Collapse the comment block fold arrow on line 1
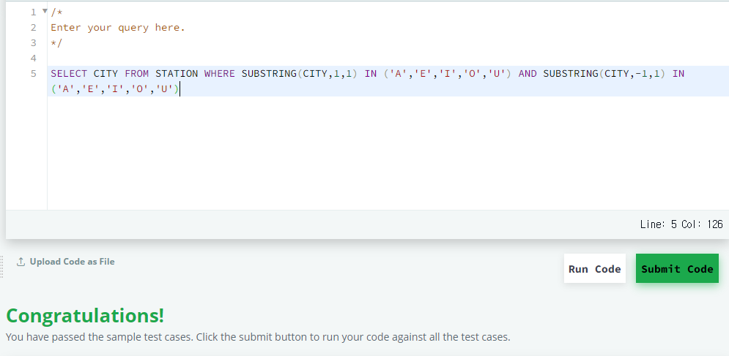The width and height of the screenshot is (729, 356). (45, 11)
